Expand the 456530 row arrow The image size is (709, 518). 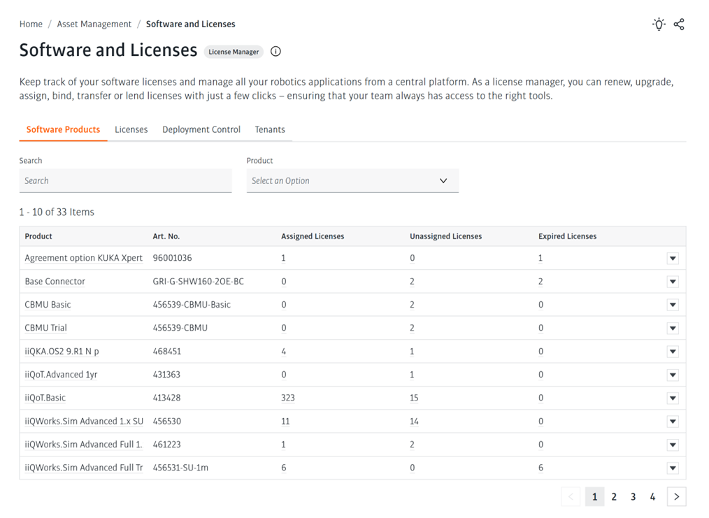[x=673, y=422]
